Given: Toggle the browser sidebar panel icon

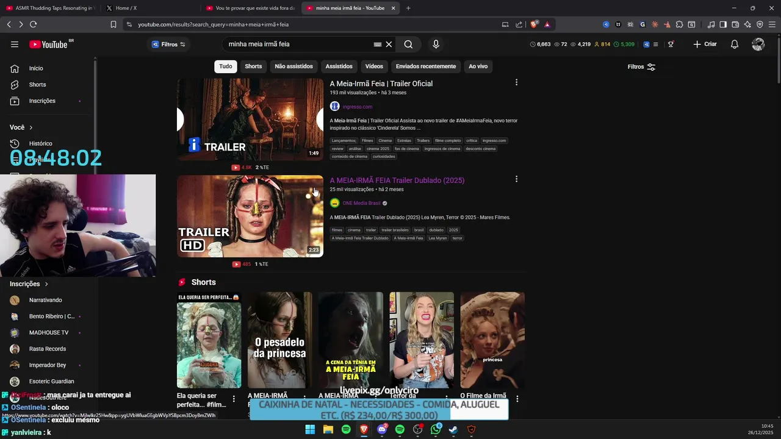Looking at the screenshot, I should pyautogui.click(x=723, y=24).
